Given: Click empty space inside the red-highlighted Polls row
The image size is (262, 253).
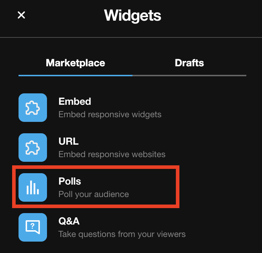Looking at the screenshot, I should [152, 187].
